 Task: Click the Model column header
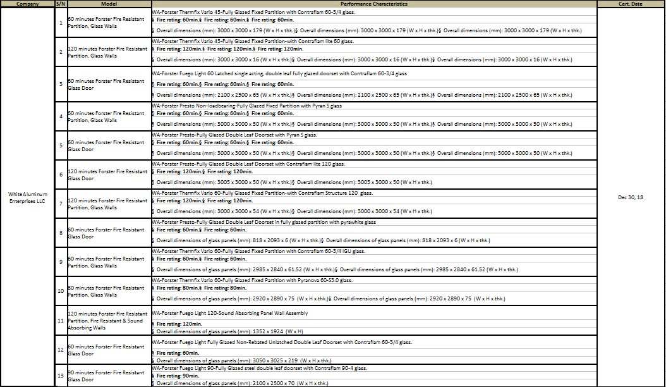tap(108, 4)
